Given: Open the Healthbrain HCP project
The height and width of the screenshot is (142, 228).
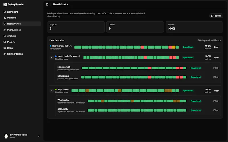Looking at the screenshot, I should coord(217,47).
